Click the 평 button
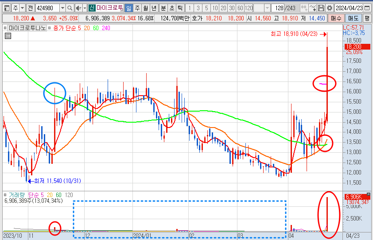This screenshot has height=240, width=373. 367,18
